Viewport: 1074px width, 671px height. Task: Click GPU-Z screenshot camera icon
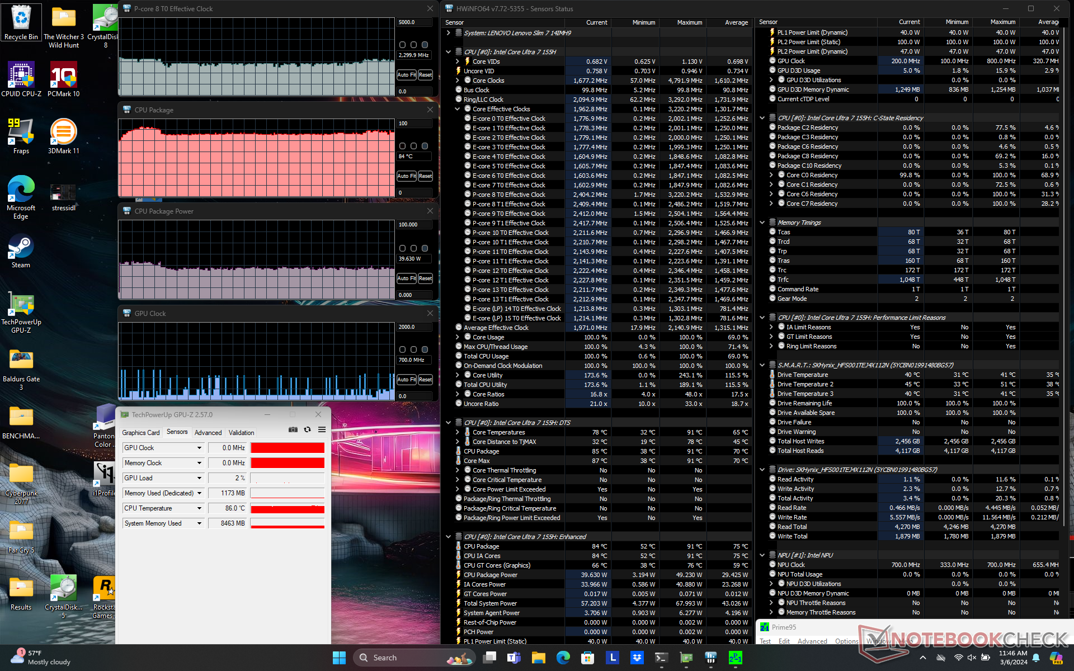coord(293,429)
